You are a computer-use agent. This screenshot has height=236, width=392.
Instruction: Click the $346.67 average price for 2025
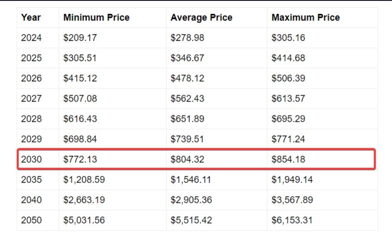point(187,58)
